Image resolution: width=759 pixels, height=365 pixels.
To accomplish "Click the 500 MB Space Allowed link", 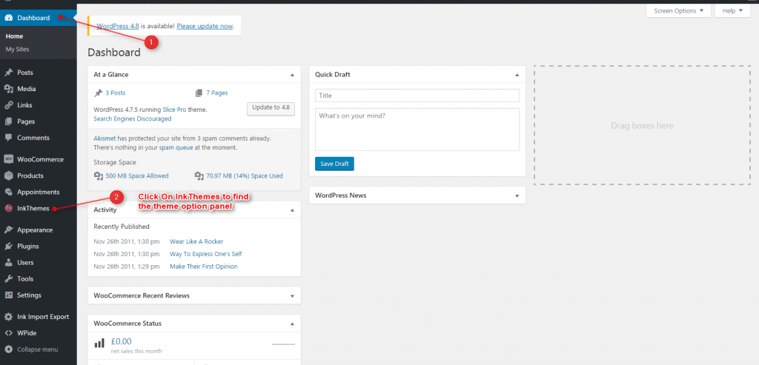I will 137,176.
